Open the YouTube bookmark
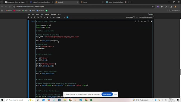 17,10
